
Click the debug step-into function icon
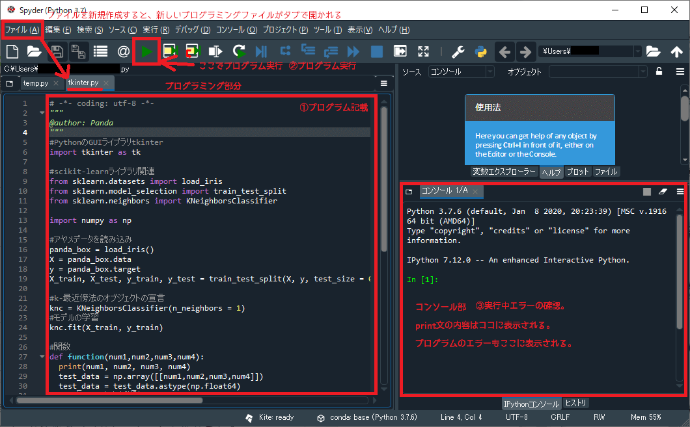[308, 49]
